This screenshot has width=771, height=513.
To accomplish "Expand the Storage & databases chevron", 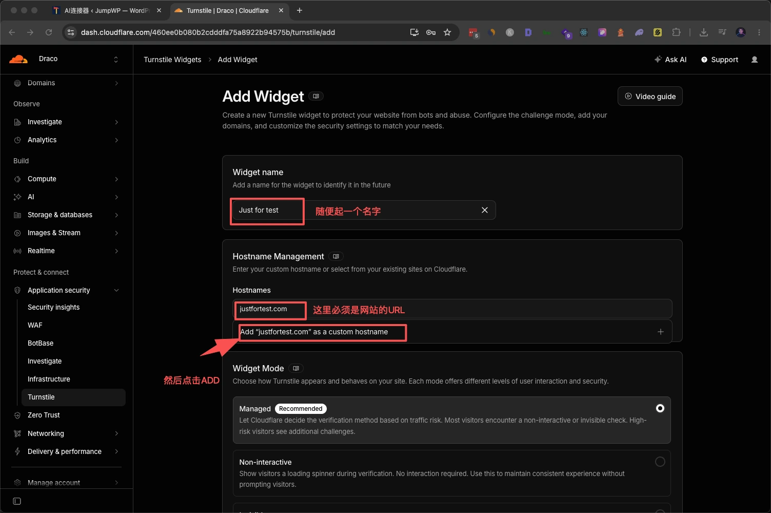I will 117,215.
